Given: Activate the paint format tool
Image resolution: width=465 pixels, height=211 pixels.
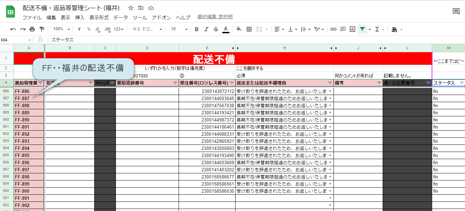Looking at the screenshot, I should click(42, 29).
